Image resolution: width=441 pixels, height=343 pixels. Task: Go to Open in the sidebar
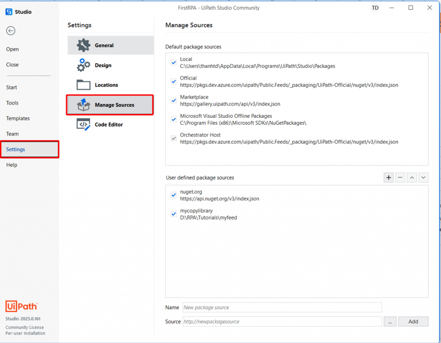(12, 49)
